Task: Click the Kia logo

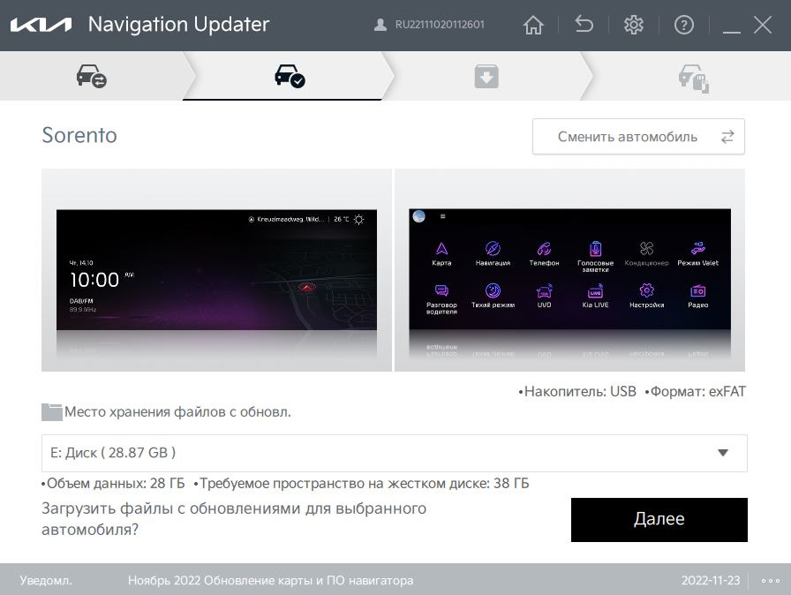Action: point(41,25)
